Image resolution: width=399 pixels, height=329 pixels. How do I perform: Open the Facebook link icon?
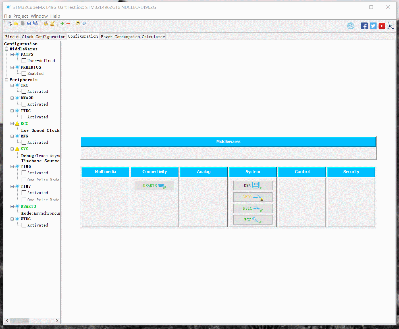tap(364, 26)
